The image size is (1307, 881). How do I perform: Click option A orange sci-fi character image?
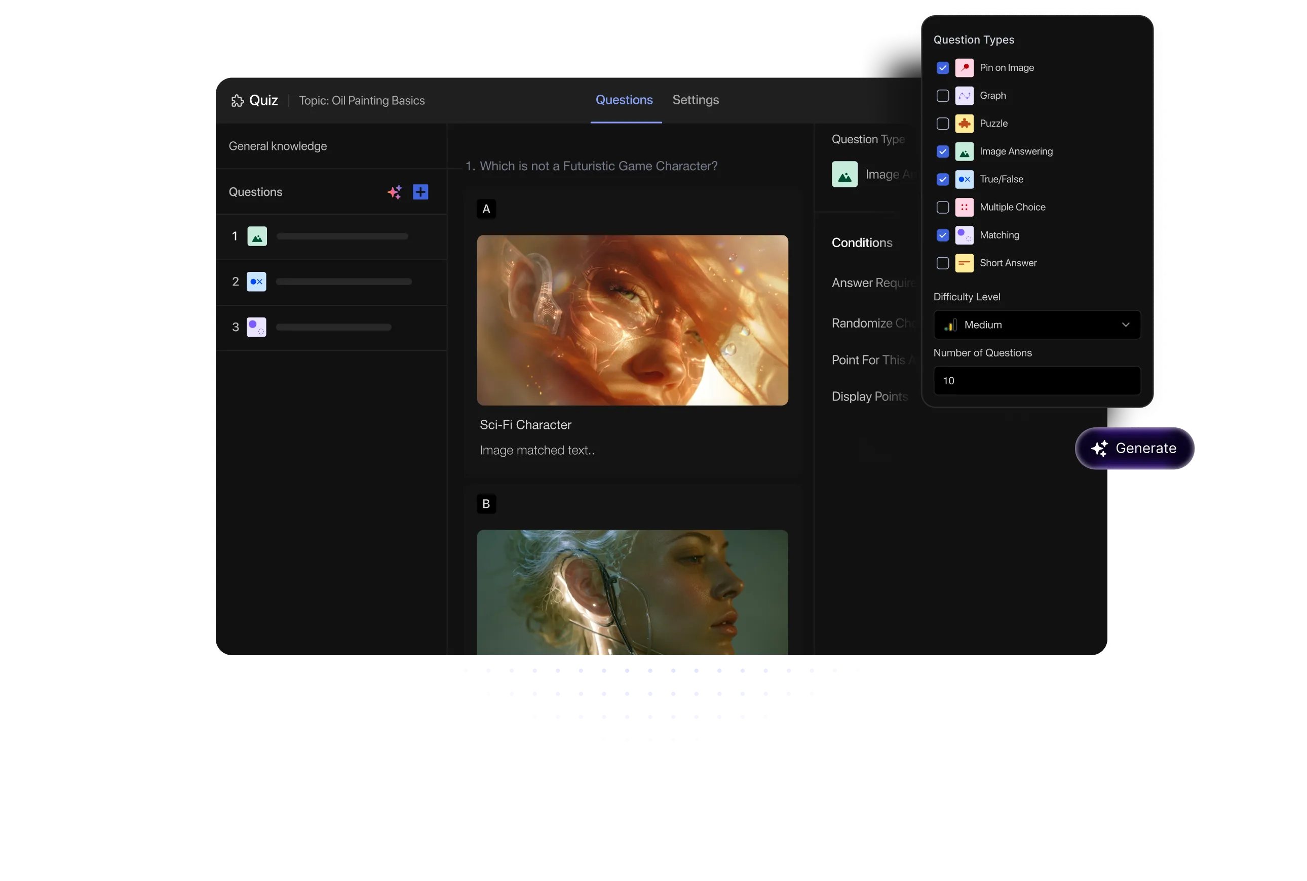tap(632, 321)
